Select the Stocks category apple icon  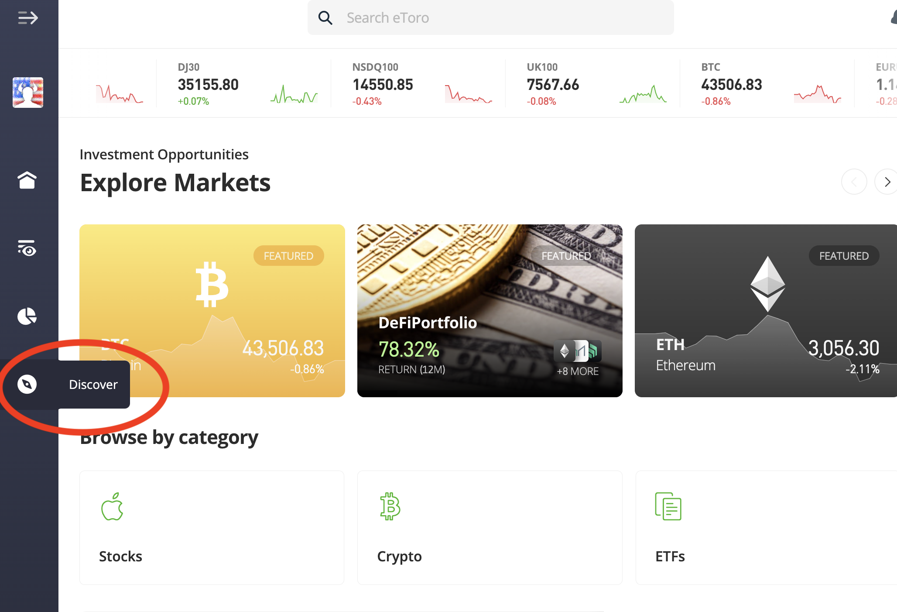(x=112, y=507)
